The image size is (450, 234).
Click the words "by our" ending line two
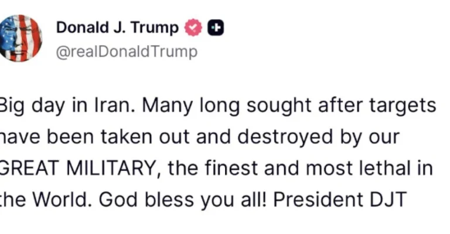click(373, 137)
